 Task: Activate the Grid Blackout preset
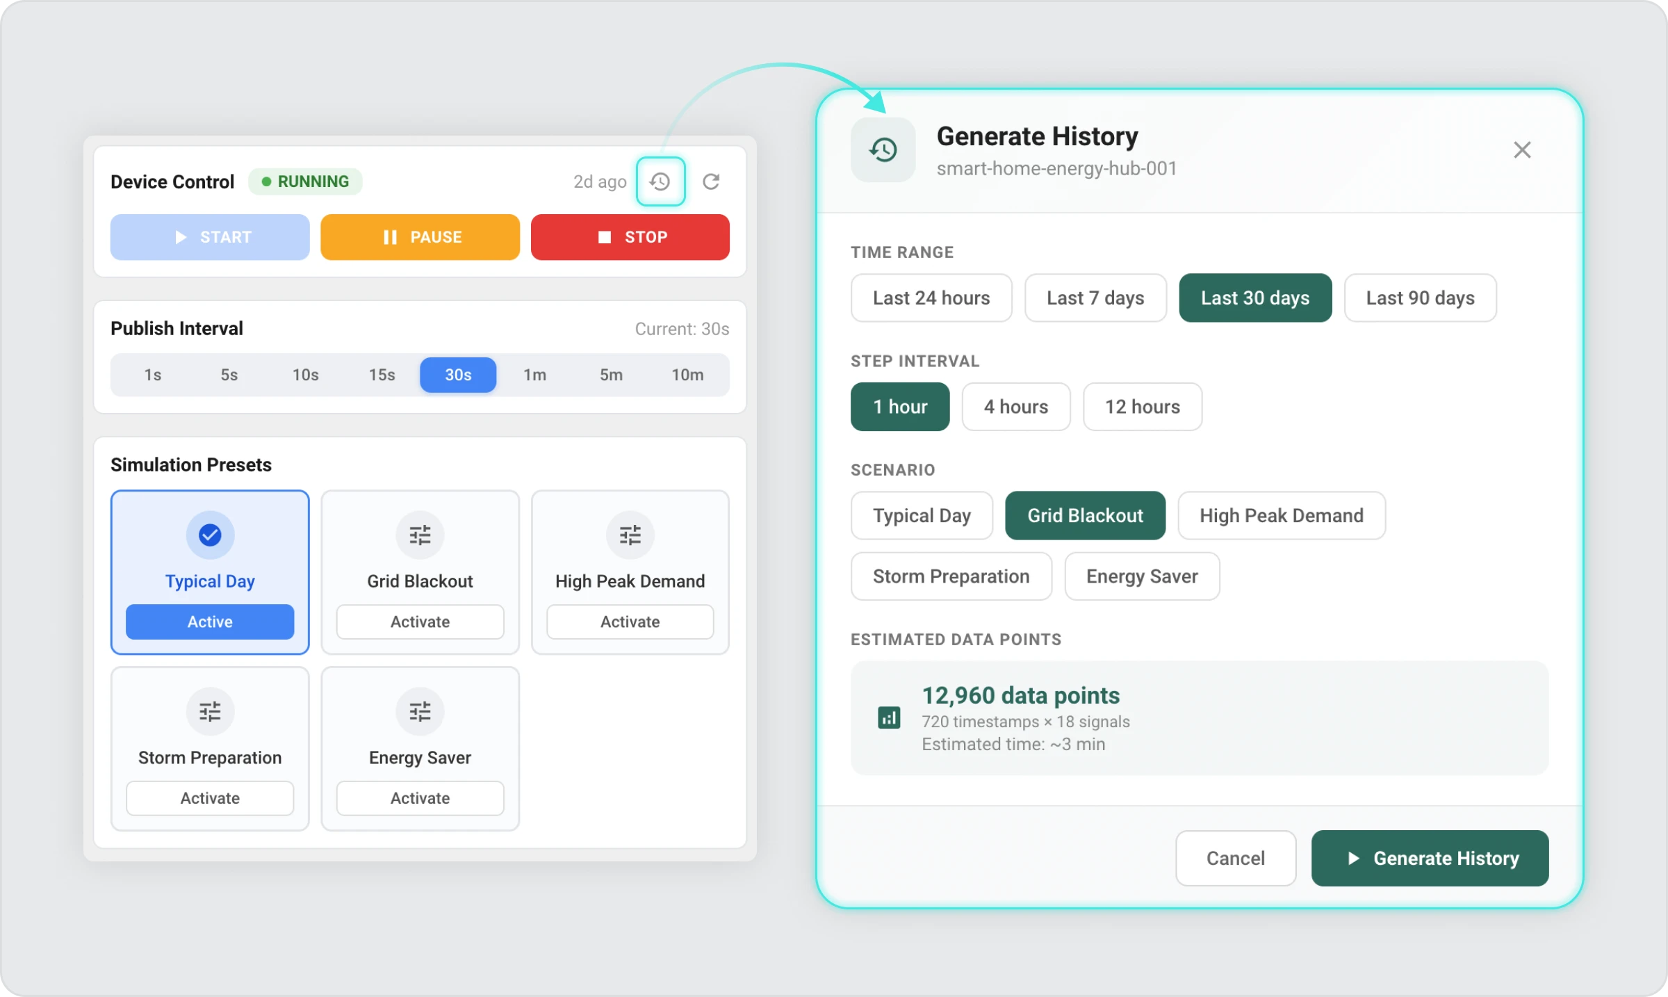click(x=420, y=622)
